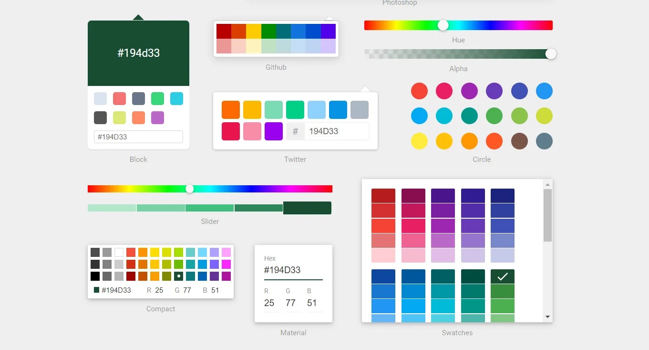Choose the palest lavender-blue indigo swatch in Swatches

click(503, 255)
